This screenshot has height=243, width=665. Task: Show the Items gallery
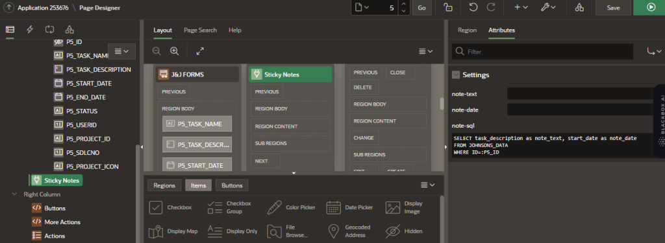(x=199, y=185)
